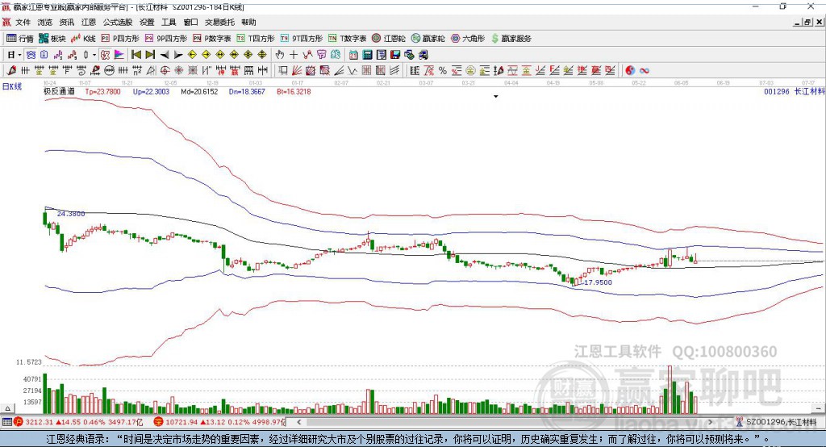826x447 pixels.
Task: Step right with the black right triangle
Action: tap(178, 55)
